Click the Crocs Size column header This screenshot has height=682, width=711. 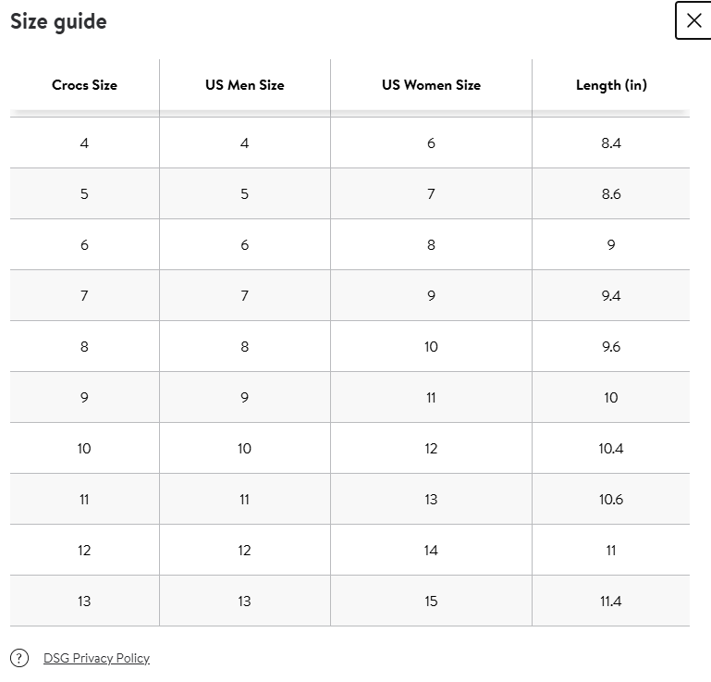pos(84,85)
